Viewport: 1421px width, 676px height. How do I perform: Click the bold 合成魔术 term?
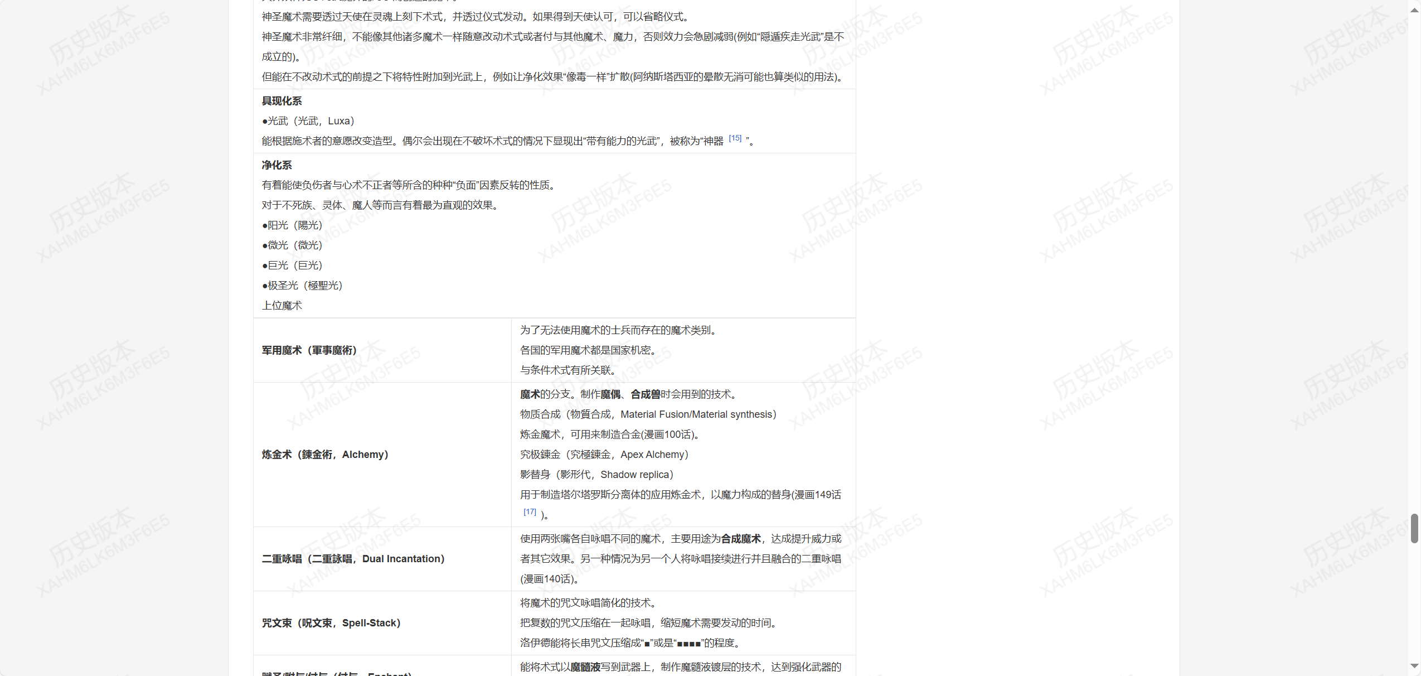tap(741, 539)
